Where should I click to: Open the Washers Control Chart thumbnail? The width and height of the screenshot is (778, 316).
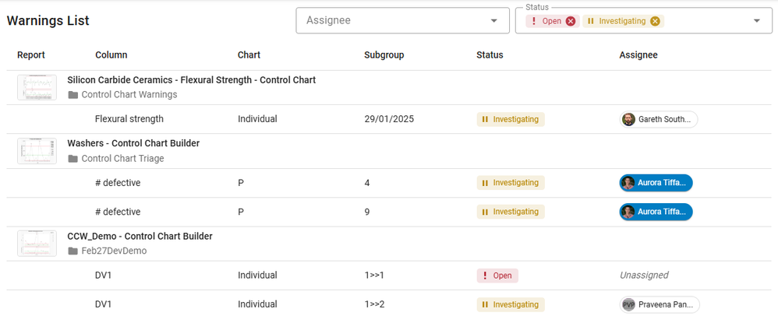click(x=37, y=151)
